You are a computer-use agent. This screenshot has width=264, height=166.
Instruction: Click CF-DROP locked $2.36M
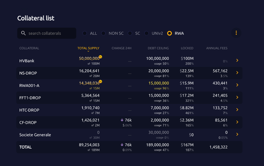click(187, 120)
